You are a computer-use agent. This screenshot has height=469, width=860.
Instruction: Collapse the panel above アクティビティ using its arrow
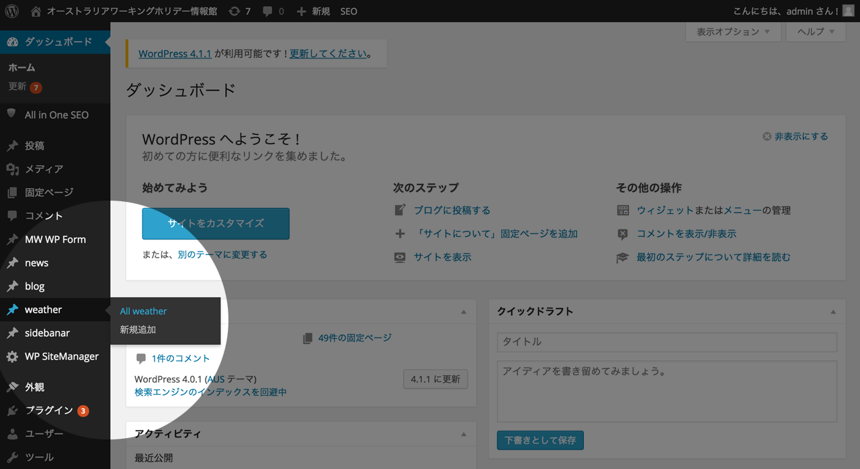[464, 312]
